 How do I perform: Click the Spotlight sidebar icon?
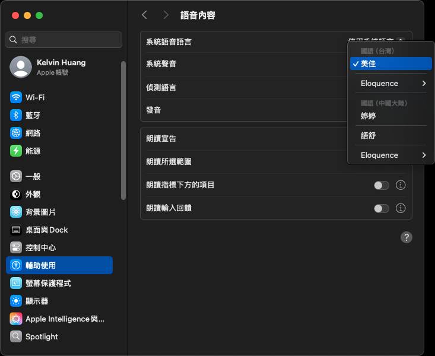pyautogui.click(x=16, y=336)
